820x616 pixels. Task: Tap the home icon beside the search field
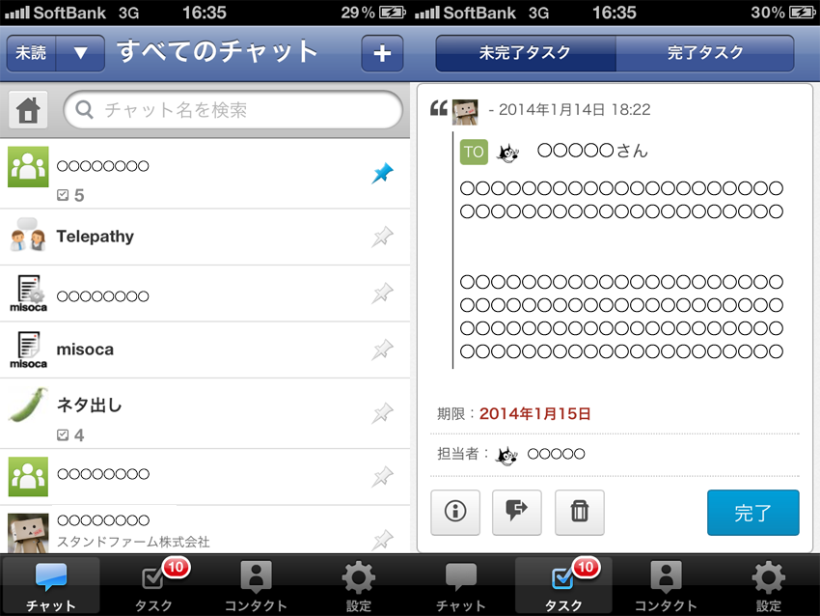pyautogui.click(x=28, y=110)
